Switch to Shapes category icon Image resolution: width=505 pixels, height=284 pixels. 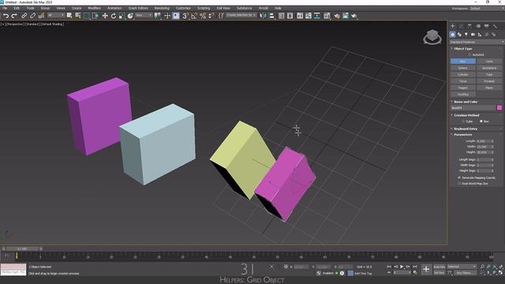coord(459,35)
